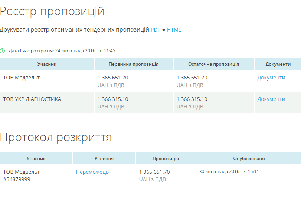
Task: Open Документи link for ТОВ УКР ДІАГНОСТИКА
Action: click(271, 99)
